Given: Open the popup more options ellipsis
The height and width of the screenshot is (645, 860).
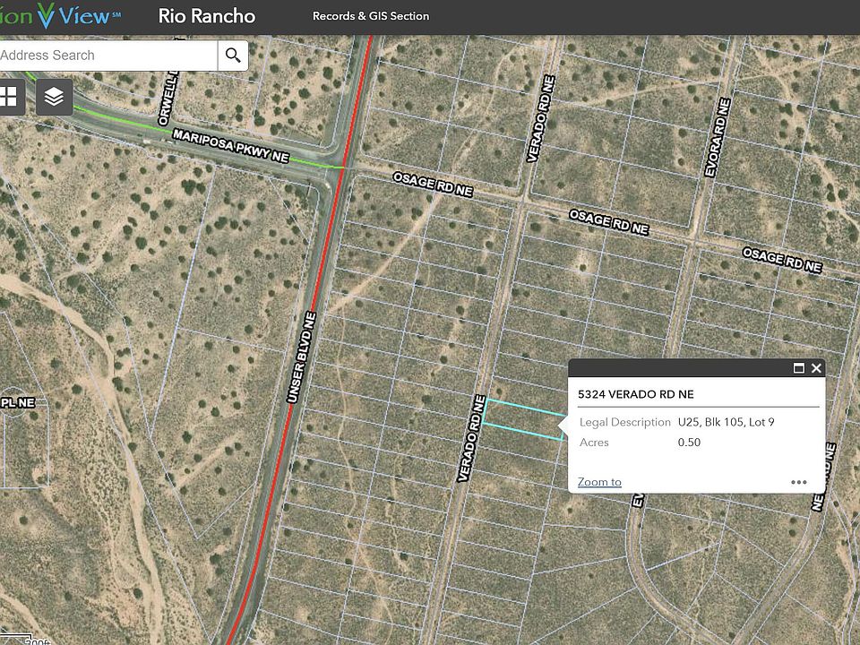Looking at the screenshot, I should (798, 482).
